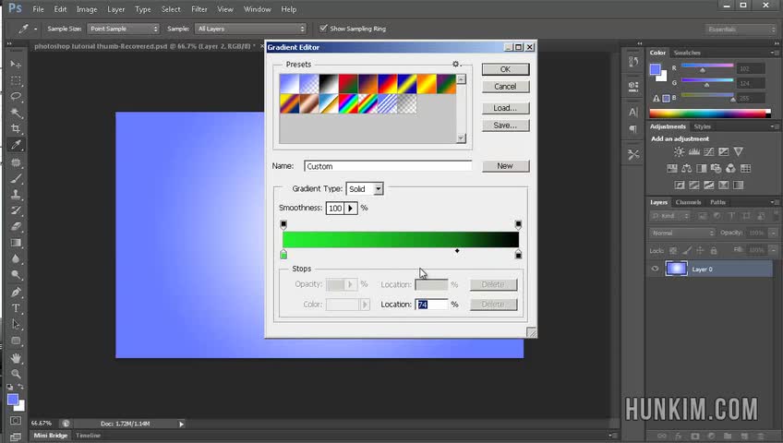The height and width of the screenshot is (443, 783).
Task: Select the Rectangular Marquee tool
Action: (16, 80)
